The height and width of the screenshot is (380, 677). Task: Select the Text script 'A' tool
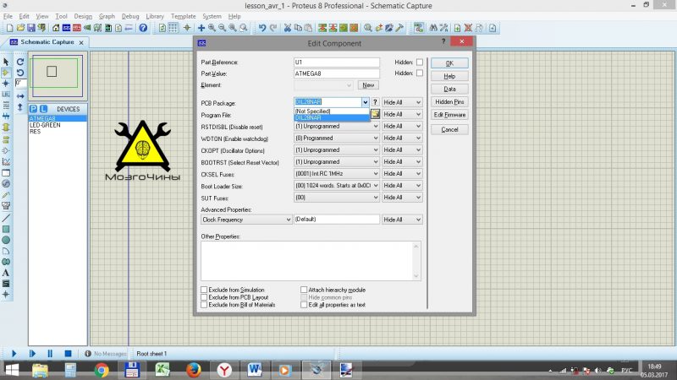(x=6, y=273)
